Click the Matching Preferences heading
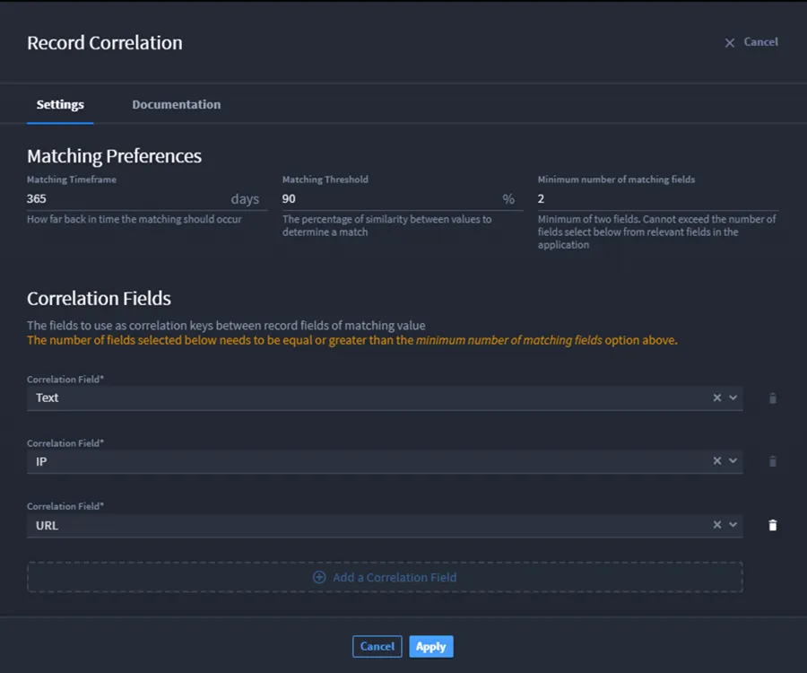 coord(114,156)
